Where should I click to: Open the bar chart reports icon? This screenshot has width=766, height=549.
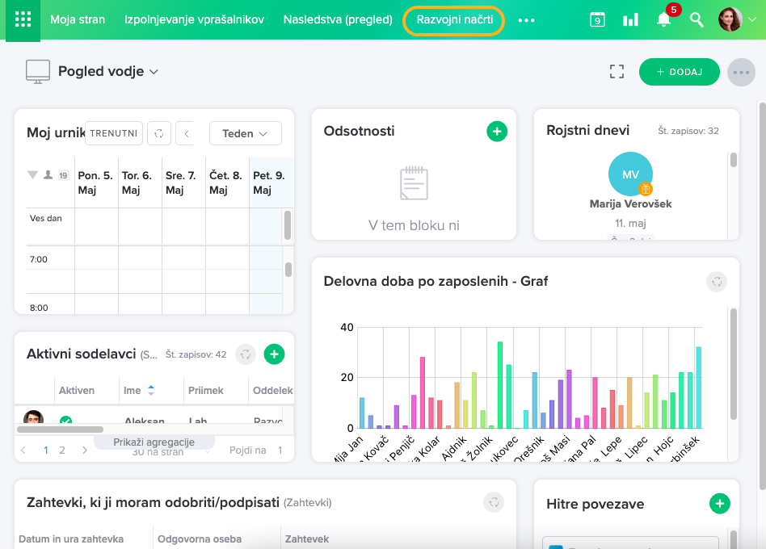(x=630, y=19)
